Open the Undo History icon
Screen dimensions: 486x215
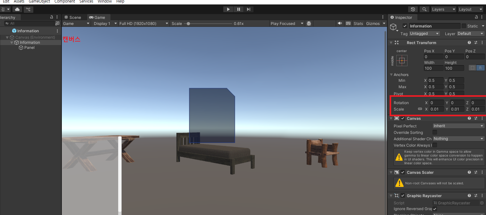[413, 9]
